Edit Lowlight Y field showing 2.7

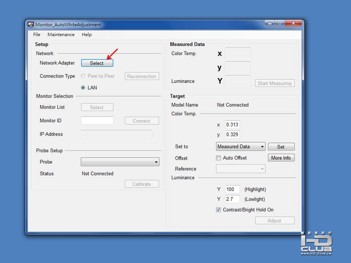(233, 199)
